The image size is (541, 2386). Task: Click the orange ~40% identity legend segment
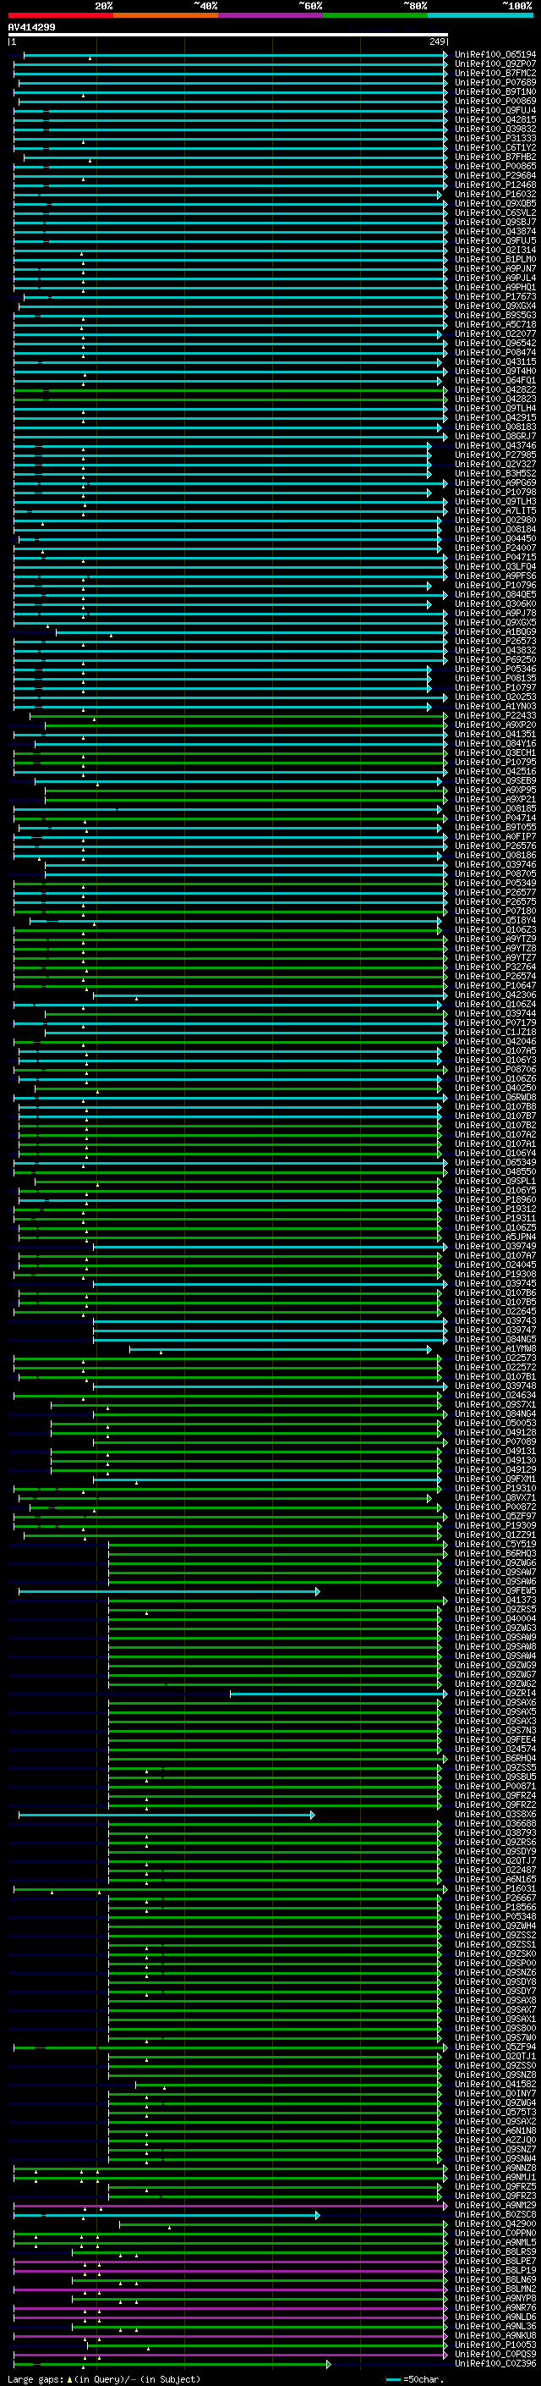tap(166, 15)
